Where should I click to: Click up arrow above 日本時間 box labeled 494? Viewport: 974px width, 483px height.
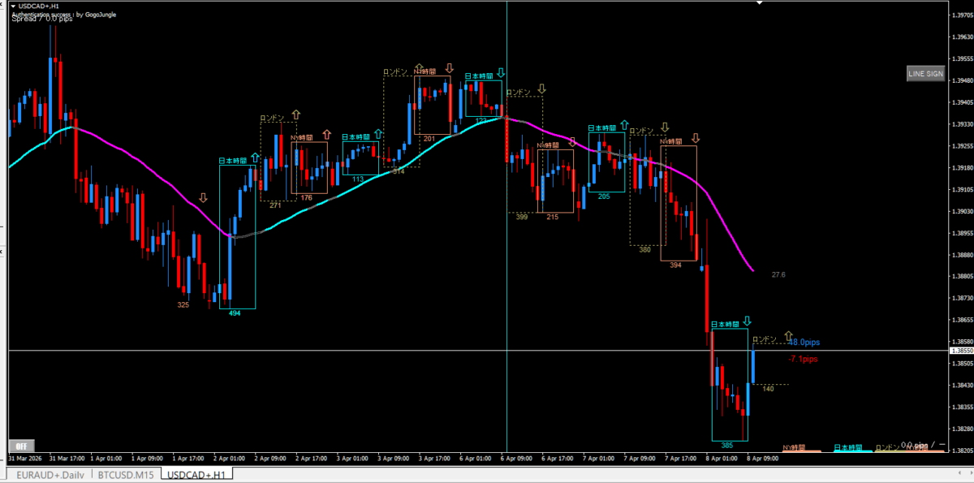click(256, 157)
